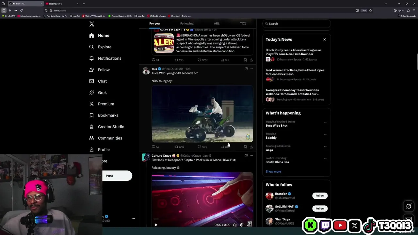Open Gaga trend options
Image resolution: width=418 pixels, height=235 pixels.
click(326, 147)
